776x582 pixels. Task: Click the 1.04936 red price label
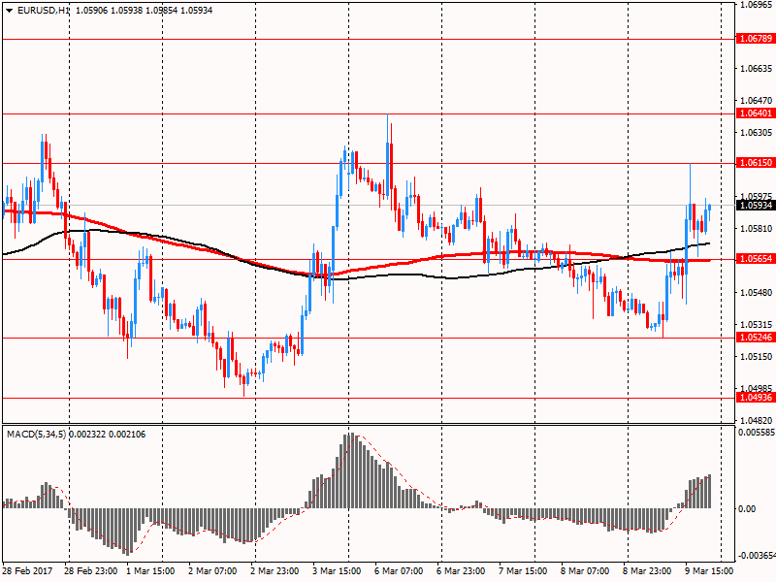click(x=755, y=398)
